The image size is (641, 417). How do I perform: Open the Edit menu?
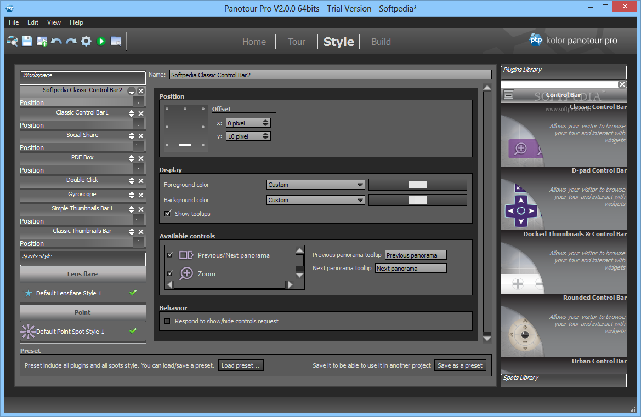33,22
